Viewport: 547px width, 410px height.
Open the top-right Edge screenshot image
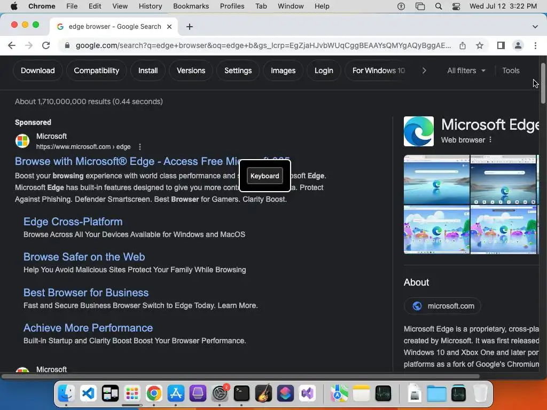click(x=503, y=179)
